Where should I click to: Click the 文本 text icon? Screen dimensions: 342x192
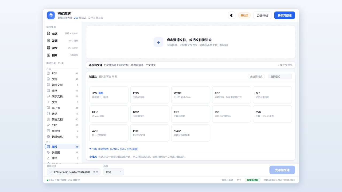tap(48, 102)
